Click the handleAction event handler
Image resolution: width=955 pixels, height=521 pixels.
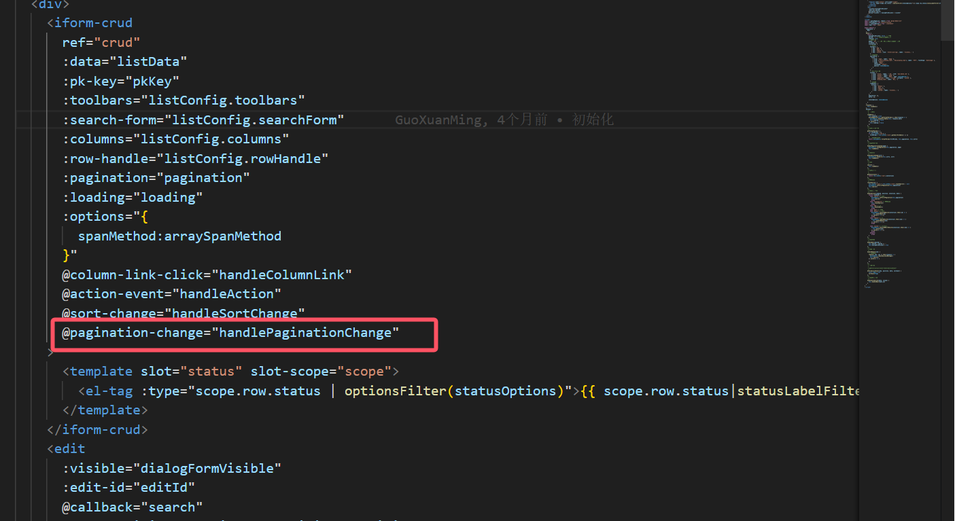click(x=226, y=294)
